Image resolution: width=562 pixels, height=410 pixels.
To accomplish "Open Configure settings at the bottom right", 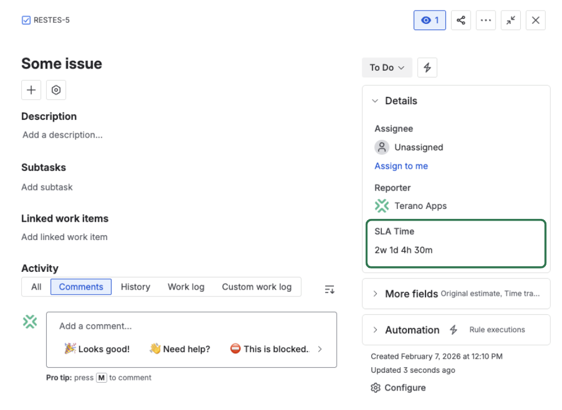I will pyautogui.click(x=398, y=387).
